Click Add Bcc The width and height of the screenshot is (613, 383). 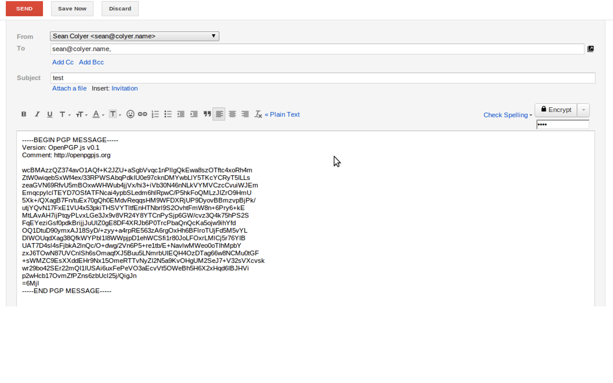coord(91,62)
